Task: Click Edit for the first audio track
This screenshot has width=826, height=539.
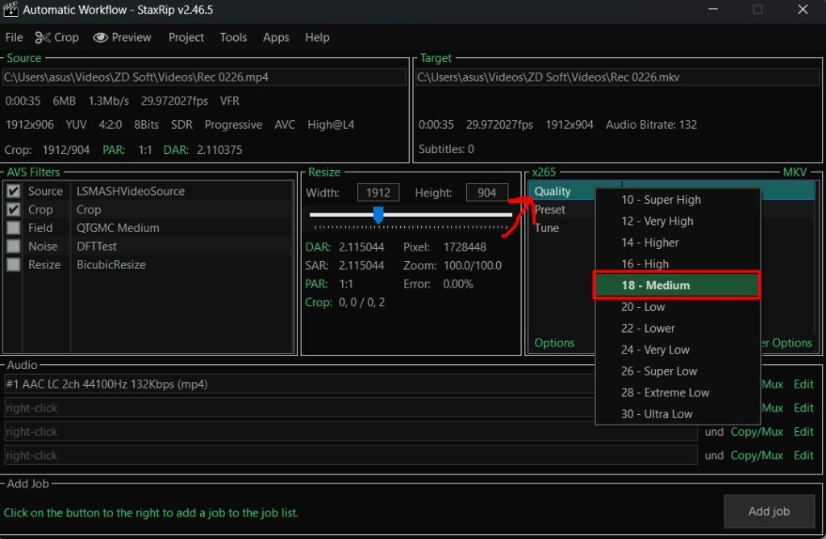Action: coord(803,384)
